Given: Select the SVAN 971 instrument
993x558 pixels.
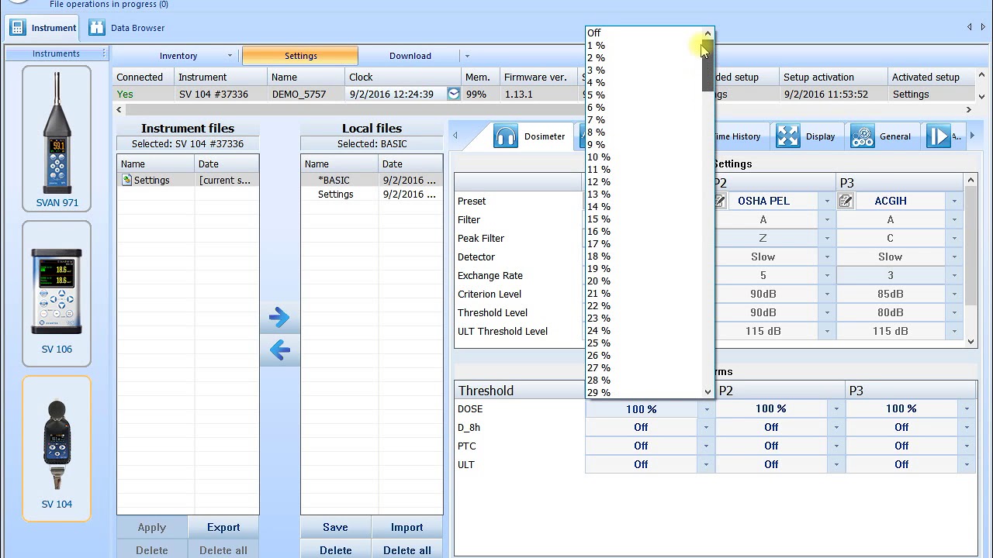Looking at the screenshot, I should 57,139.
